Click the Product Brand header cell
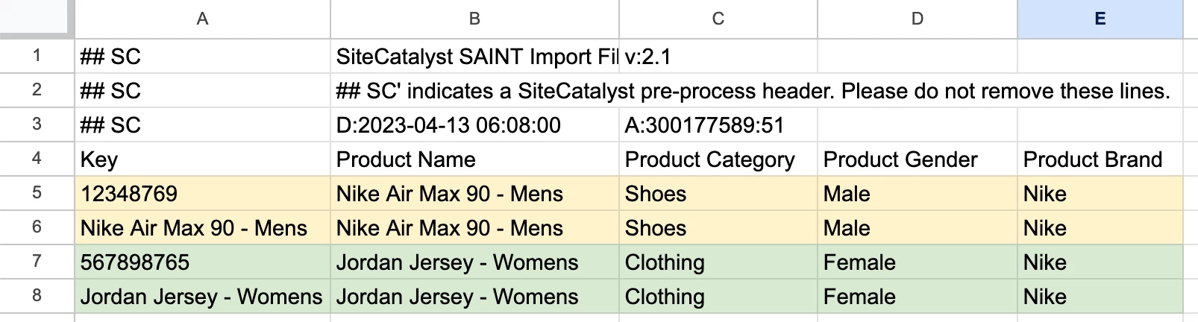 coord(1100,159)
